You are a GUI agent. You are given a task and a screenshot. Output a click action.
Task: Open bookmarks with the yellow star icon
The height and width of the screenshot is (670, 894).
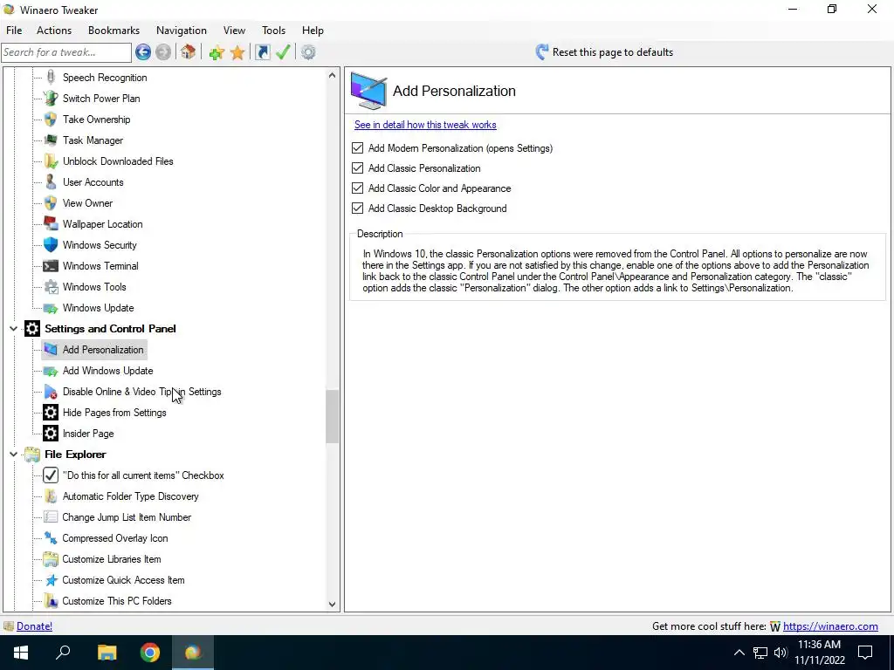tap(237, 52)
